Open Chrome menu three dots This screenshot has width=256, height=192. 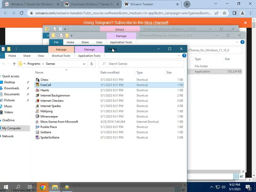(x=250, y=13)
